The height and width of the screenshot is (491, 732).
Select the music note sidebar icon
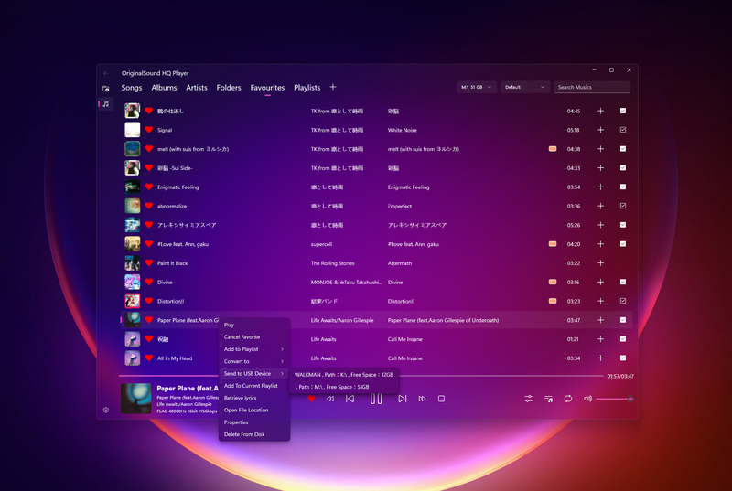pos(106,103)
